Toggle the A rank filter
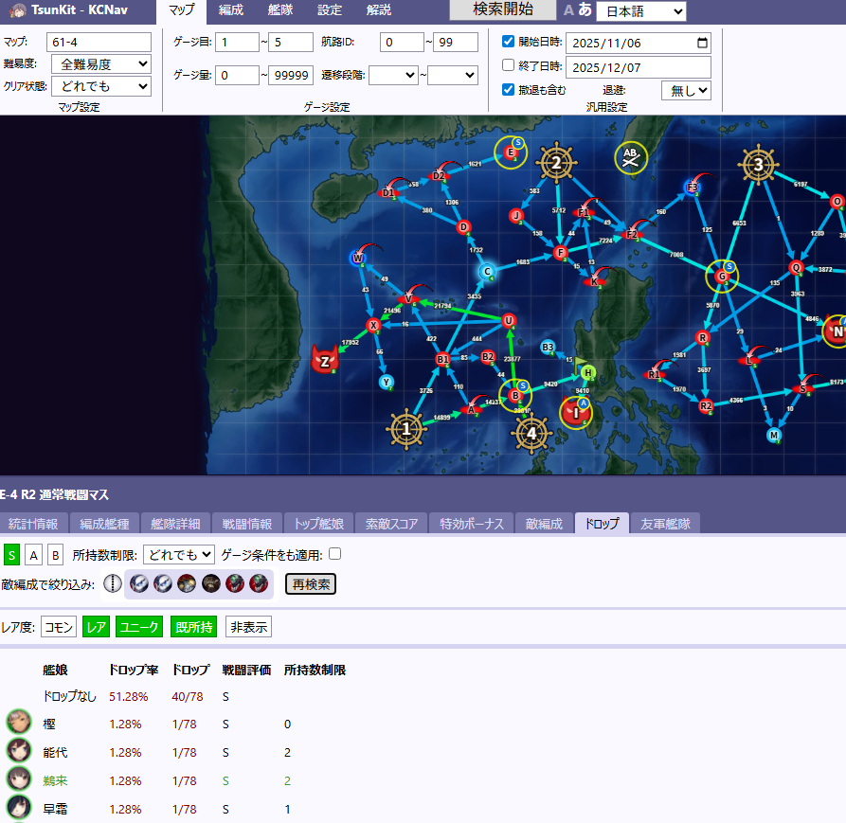This screenshot has height=823, width=846. pyautogui.click(x=33, y=555)
